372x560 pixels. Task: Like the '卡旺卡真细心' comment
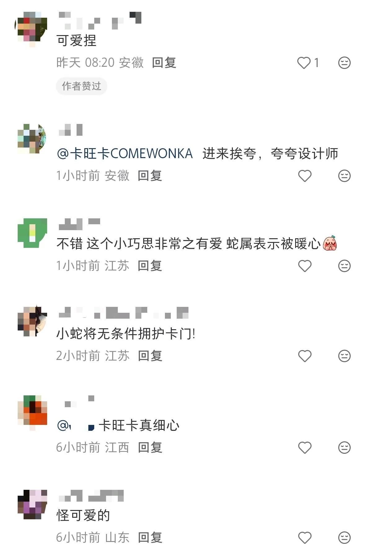click(305, 448)
